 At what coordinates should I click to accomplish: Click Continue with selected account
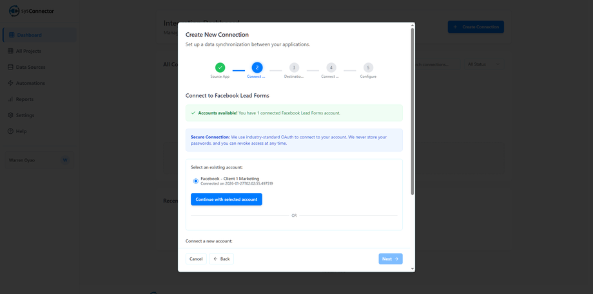[x=226, y=199]
